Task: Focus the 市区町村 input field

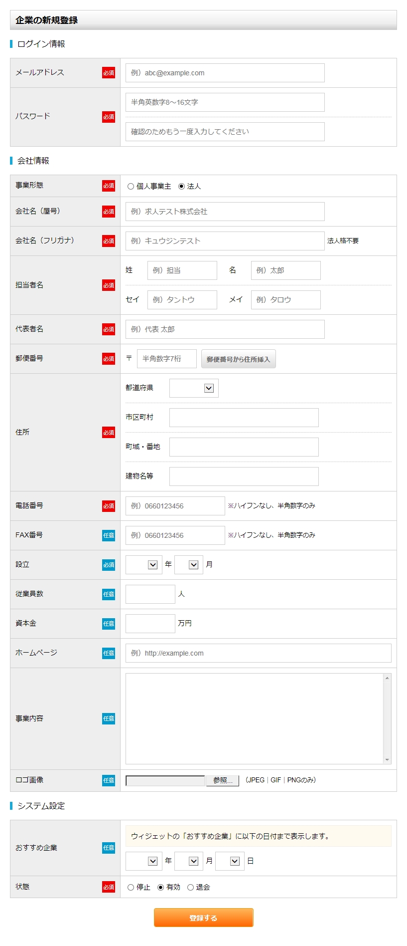Action: point(244,418)
